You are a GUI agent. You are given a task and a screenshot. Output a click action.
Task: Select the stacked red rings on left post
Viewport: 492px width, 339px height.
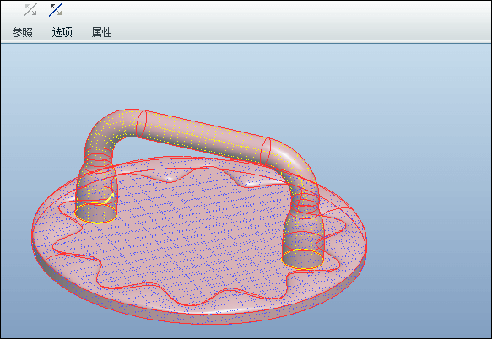point(98,159)
